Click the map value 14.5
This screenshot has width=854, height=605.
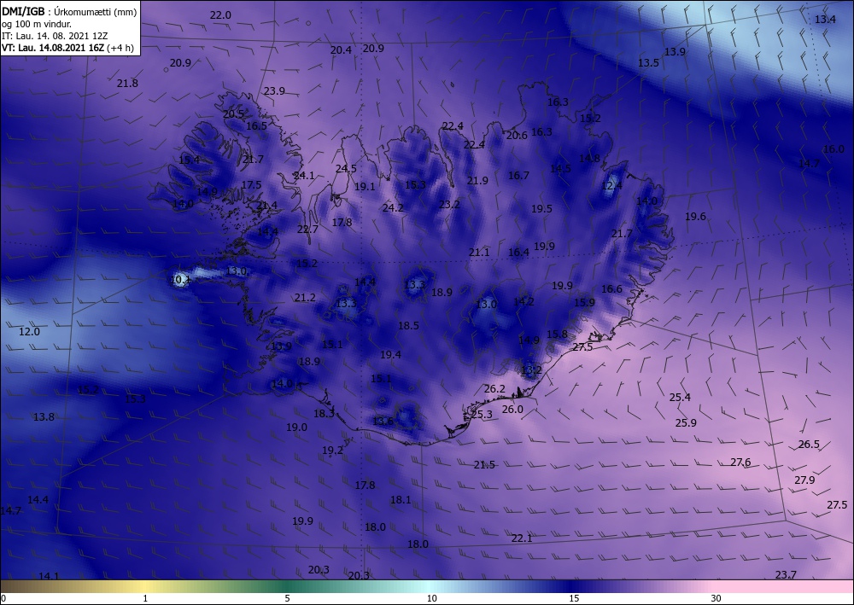[x=560, y=169]
